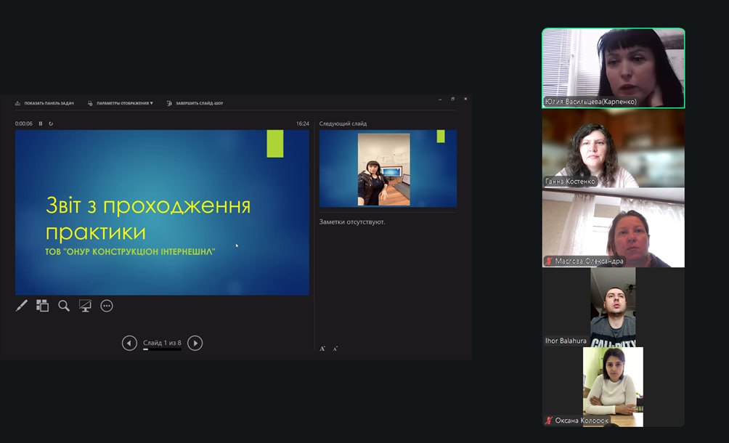This screenshot has height=443, width=729.
Task: Click Показать панель задач
Action: 45,103
